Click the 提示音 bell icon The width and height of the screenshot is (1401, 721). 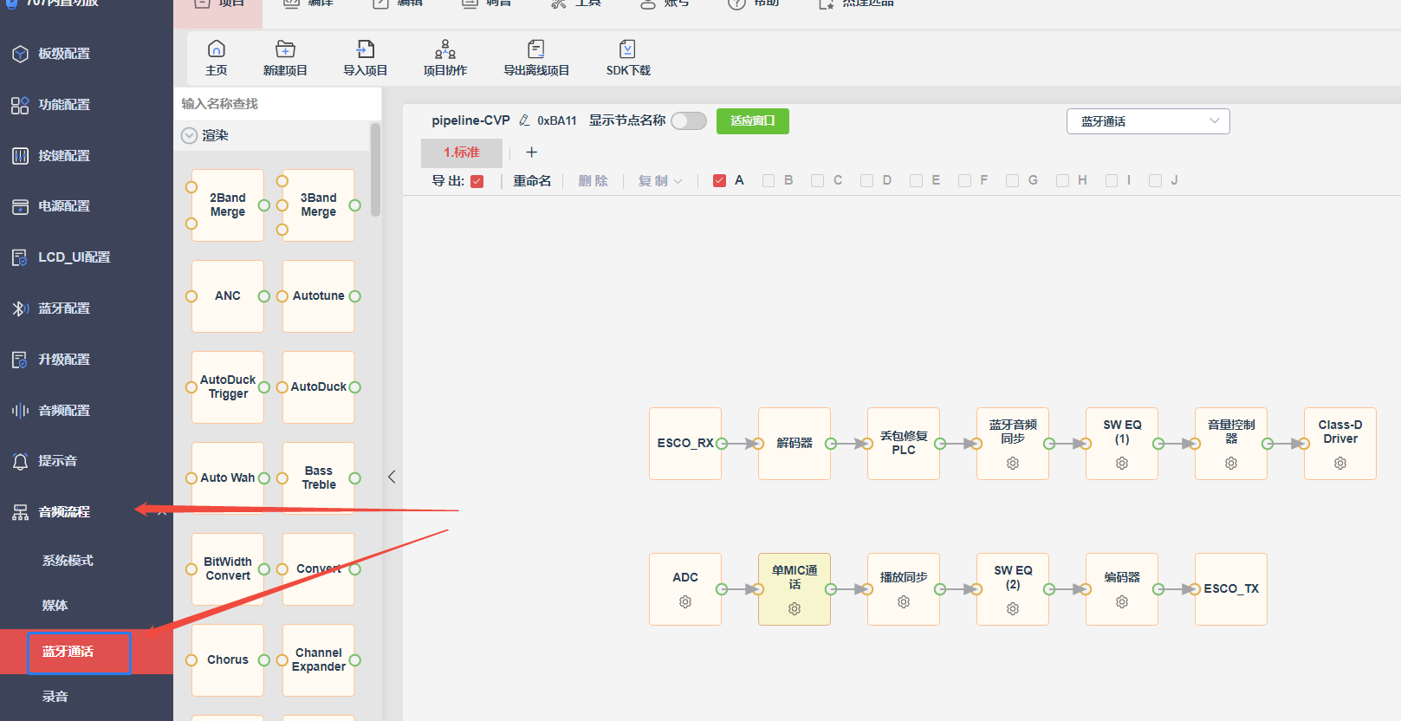20,462
